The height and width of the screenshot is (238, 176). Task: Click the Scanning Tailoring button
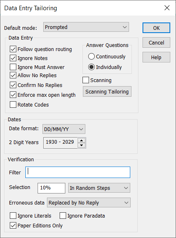click(x=107, y=91)
